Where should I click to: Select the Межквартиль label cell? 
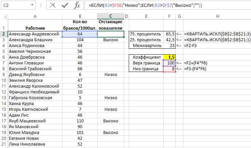147,46
